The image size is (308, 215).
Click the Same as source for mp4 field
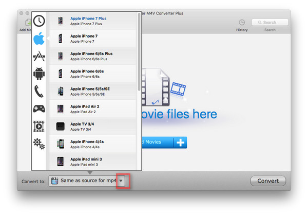[87, 181]
